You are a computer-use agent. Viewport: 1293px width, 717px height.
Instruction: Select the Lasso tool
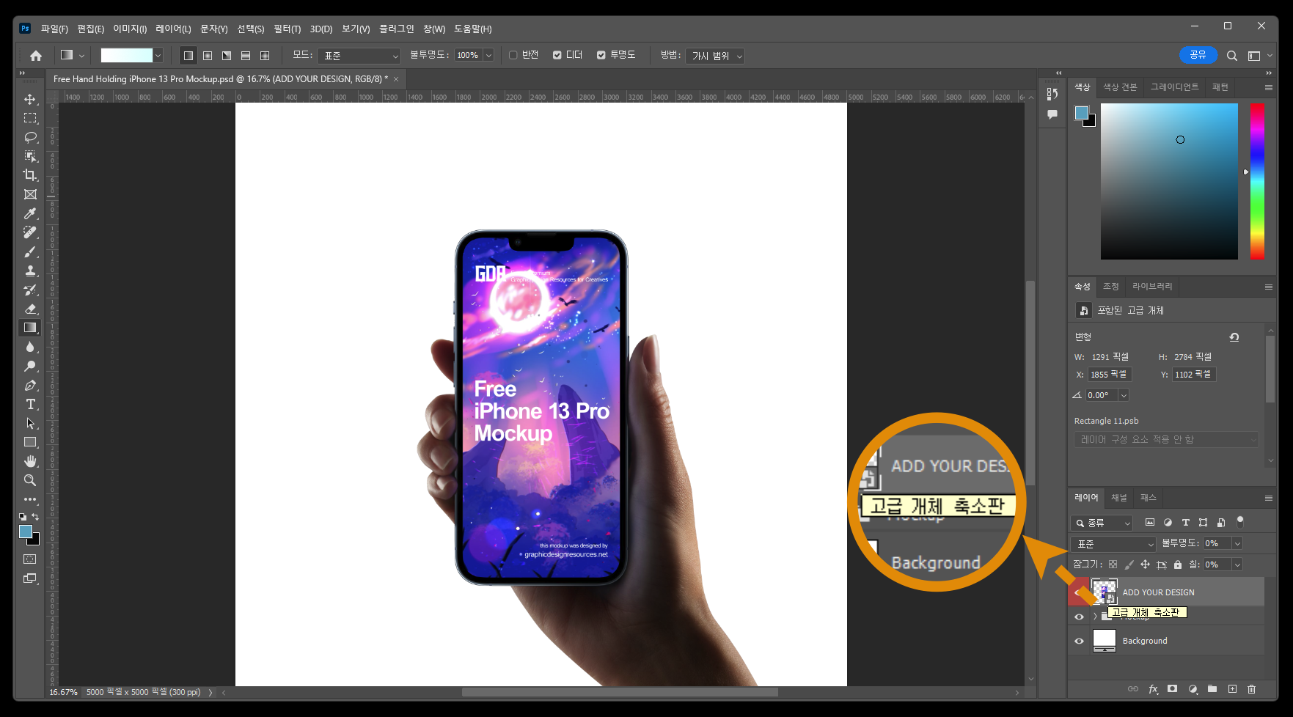click(x=30, y=137)
